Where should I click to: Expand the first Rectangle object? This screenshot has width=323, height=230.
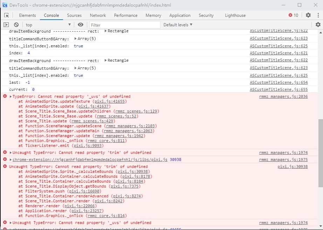[x=105, y=31]
